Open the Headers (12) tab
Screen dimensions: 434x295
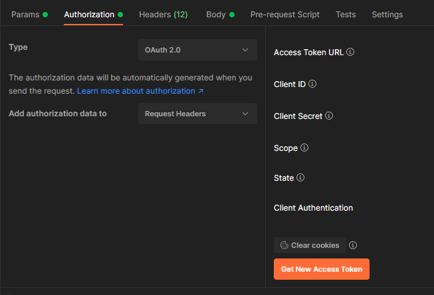tap(163, 14)
